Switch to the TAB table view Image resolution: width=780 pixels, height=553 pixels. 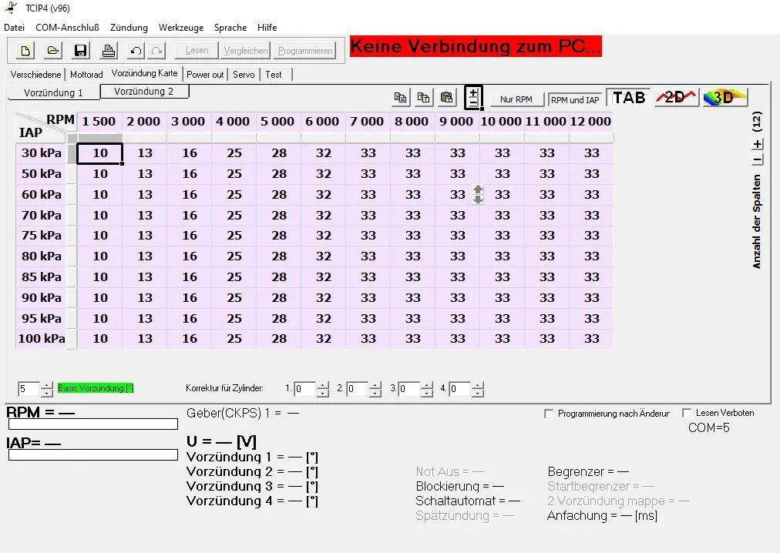629,98
